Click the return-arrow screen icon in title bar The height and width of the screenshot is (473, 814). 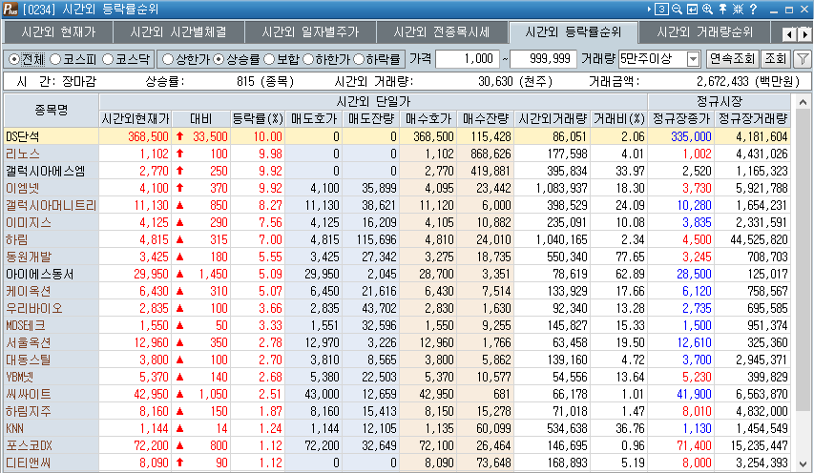tap(692, 10)
